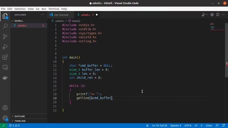This screenshot has height=128, width=228.
Task: Open run button dropdown arrow
Action: [x=207, y=15]
